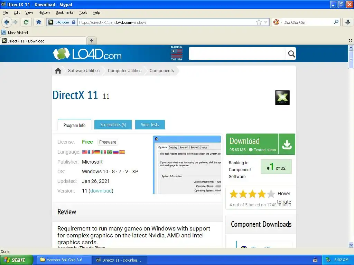Viewport: 354px width, 265px height.
Task: Open the History menu
Action: coord(44,13)
